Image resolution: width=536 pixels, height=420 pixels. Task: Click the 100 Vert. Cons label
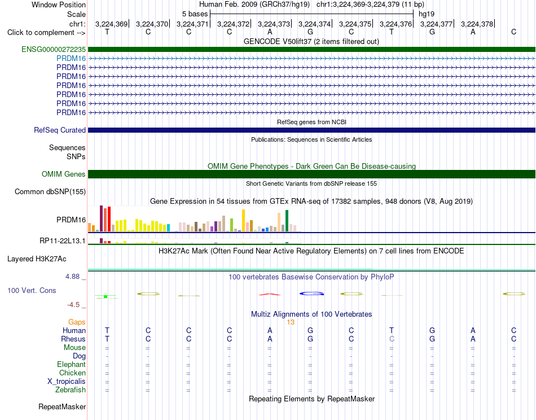click(x=32, y=290)
